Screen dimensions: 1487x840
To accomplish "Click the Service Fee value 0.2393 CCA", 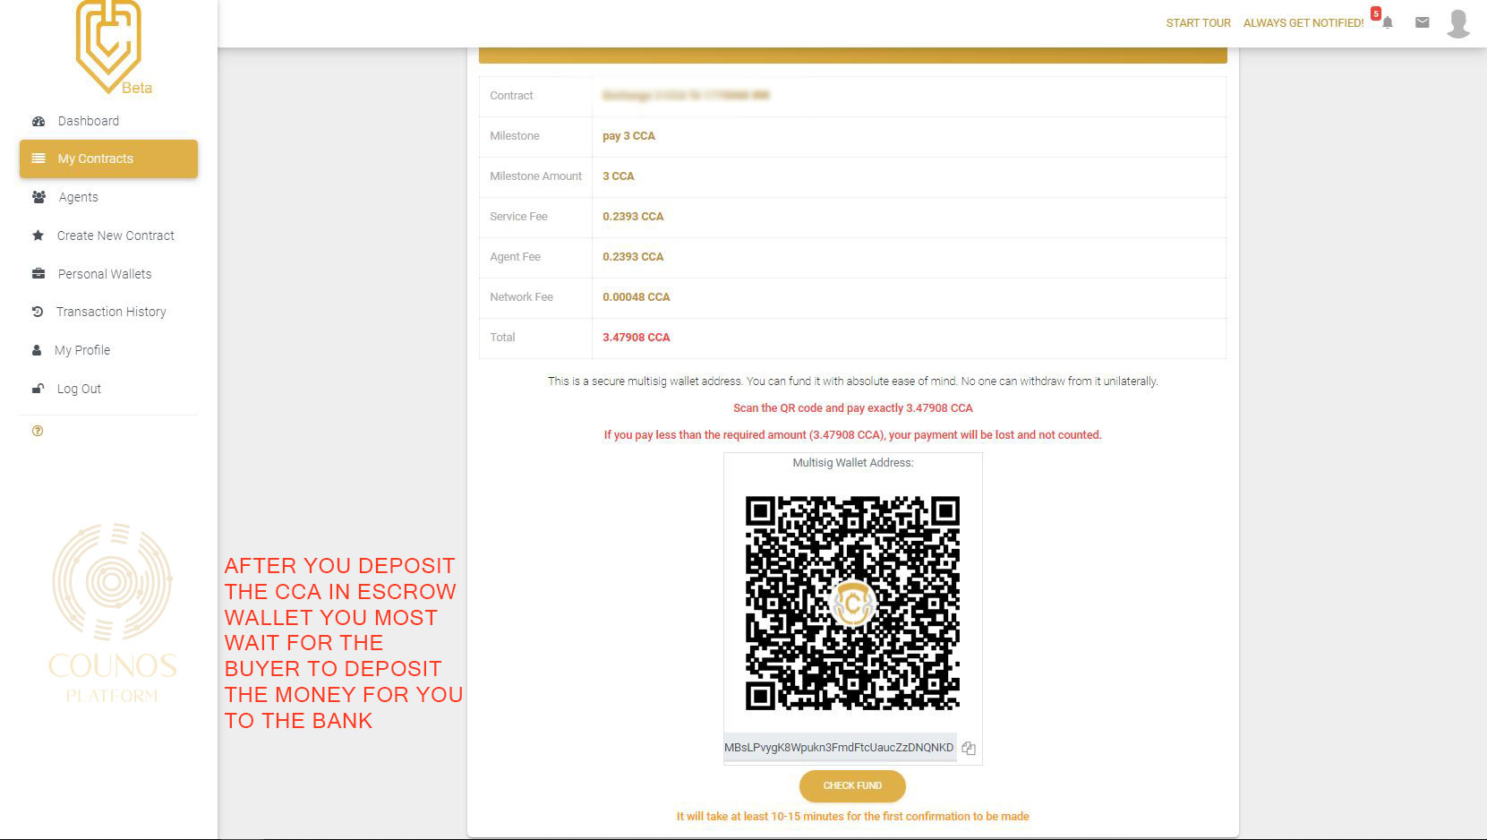I will click(633, 217).
